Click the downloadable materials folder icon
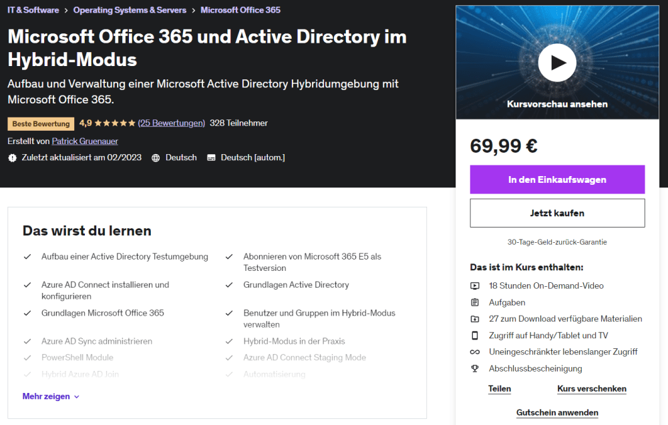 click(475, 319)
